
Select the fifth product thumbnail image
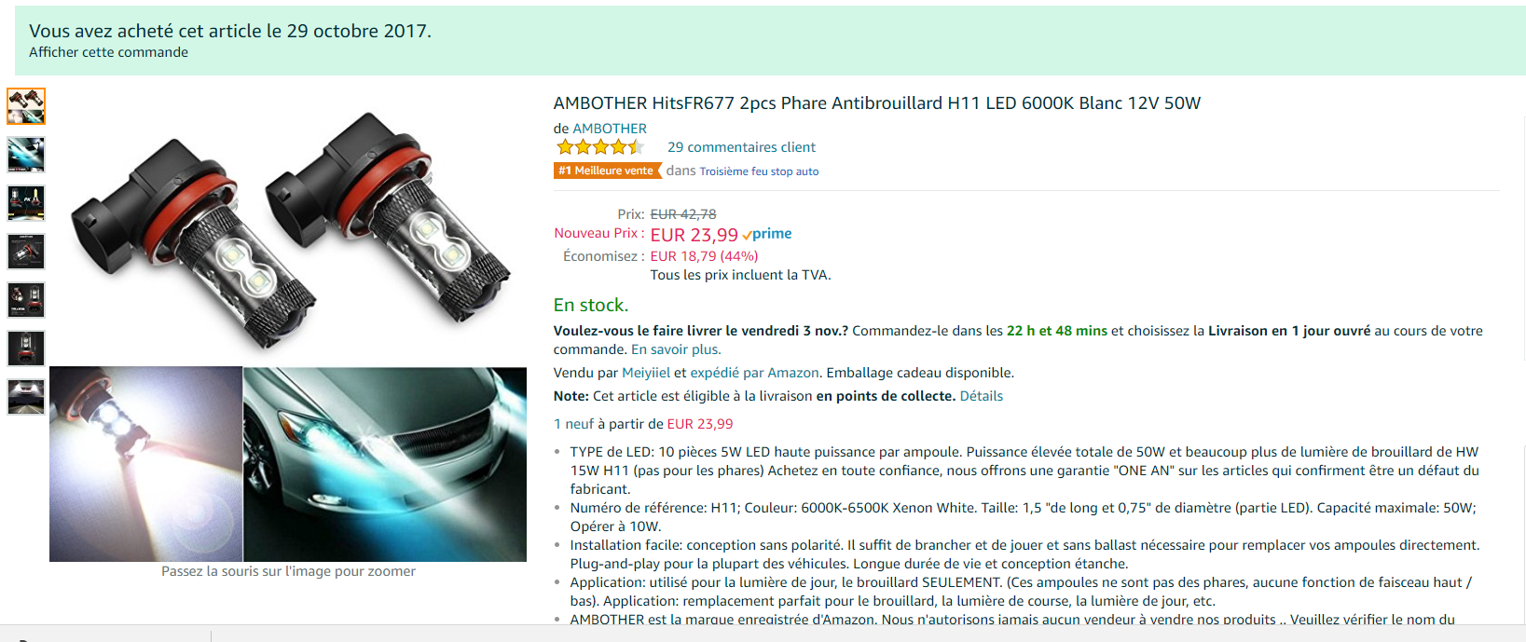coord(26,300)
